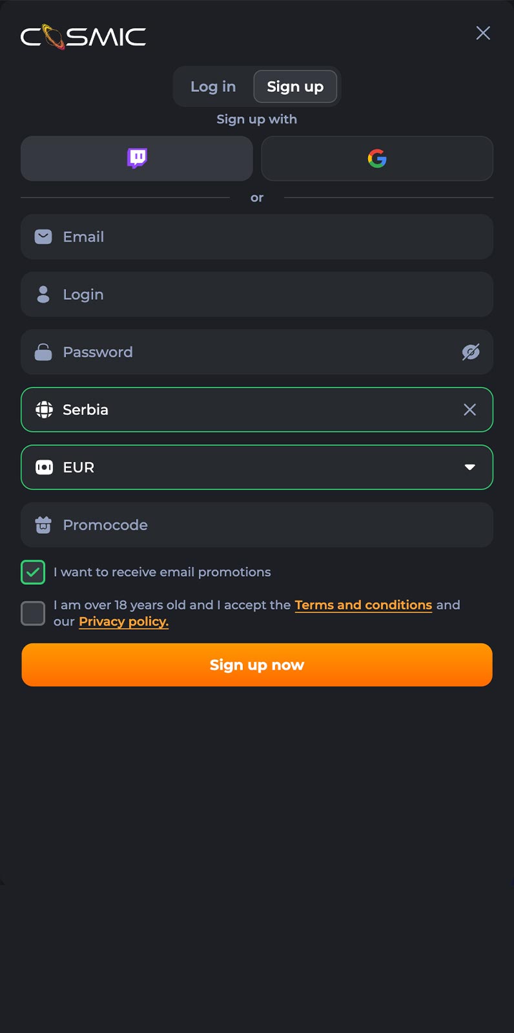514x1033 pixels.
Task: Select the Sign up tab
Action: coord(295,87)
